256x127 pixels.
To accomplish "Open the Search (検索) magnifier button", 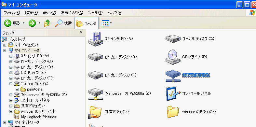I will tap(63, 23).
